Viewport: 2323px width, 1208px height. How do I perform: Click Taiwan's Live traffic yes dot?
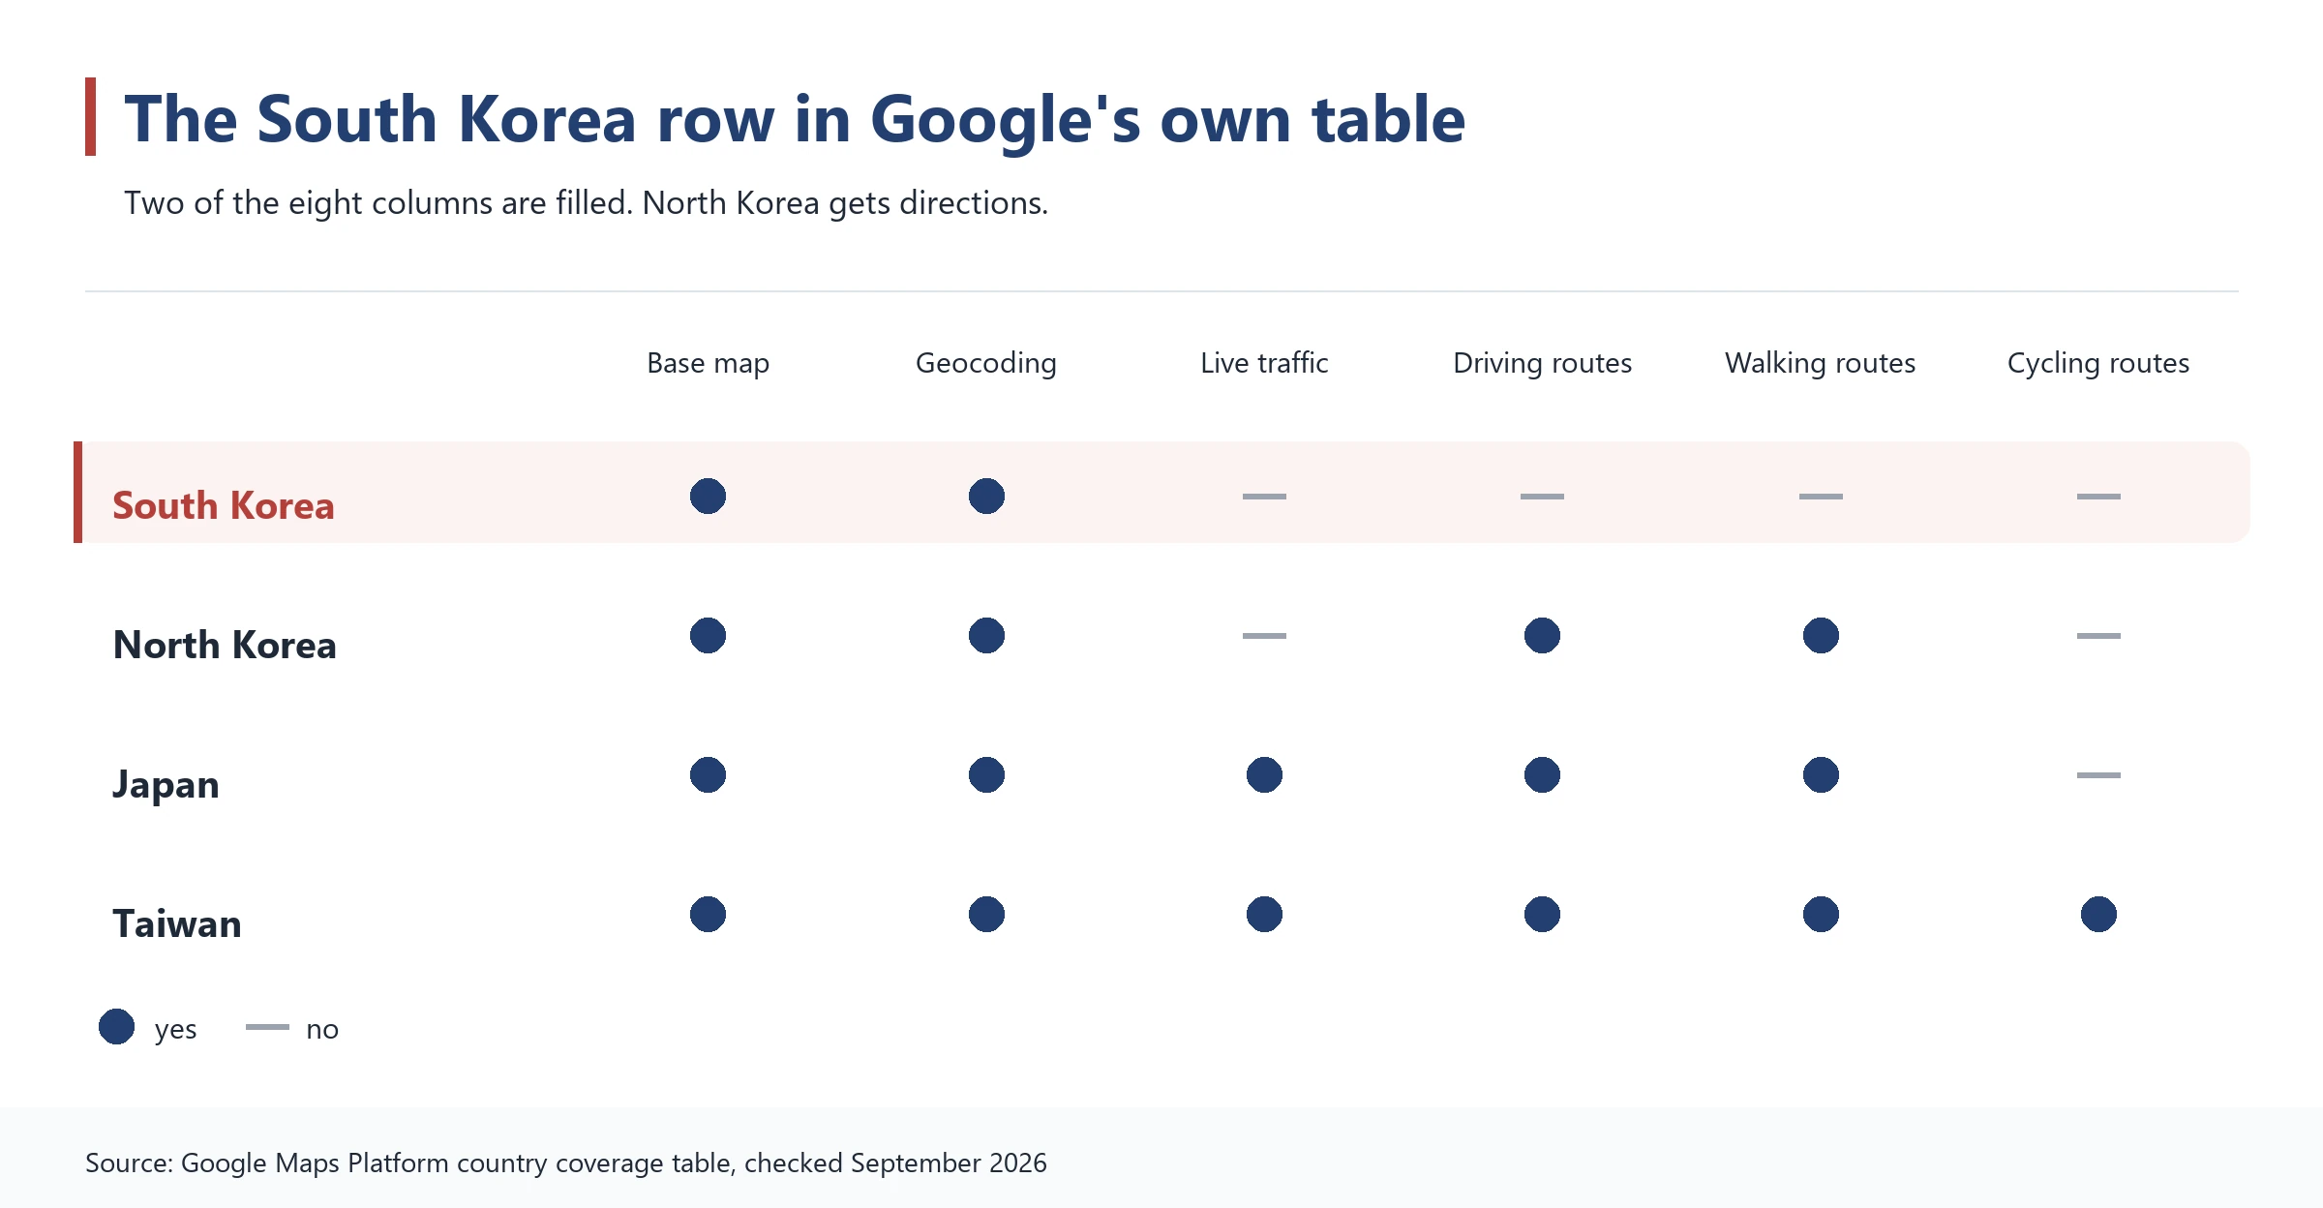coord(1264,915)
